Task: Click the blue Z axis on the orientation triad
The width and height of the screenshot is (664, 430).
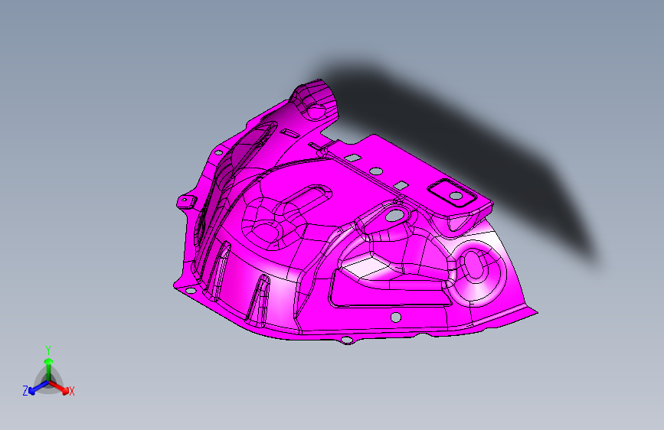Action: click(x=38, y=388)
